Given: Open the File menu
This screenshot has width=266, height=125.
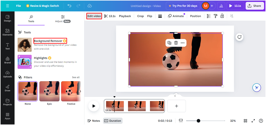Looking at the screenshot, I should (x=19, y=6).
